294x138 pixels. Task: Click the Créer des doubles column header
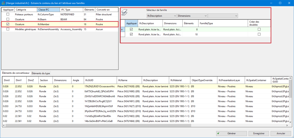click(x=259, y=23)
